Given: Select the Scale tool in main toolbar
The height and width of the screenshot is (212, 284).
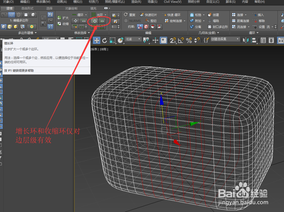Looking at the screenshot, I should tap(112, 40).
